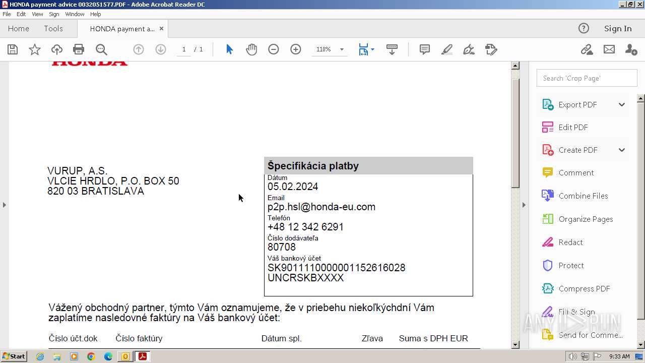Bookmark the file with the star icon
The width and height of the screenshot is (645, 363).
[35, 49]
